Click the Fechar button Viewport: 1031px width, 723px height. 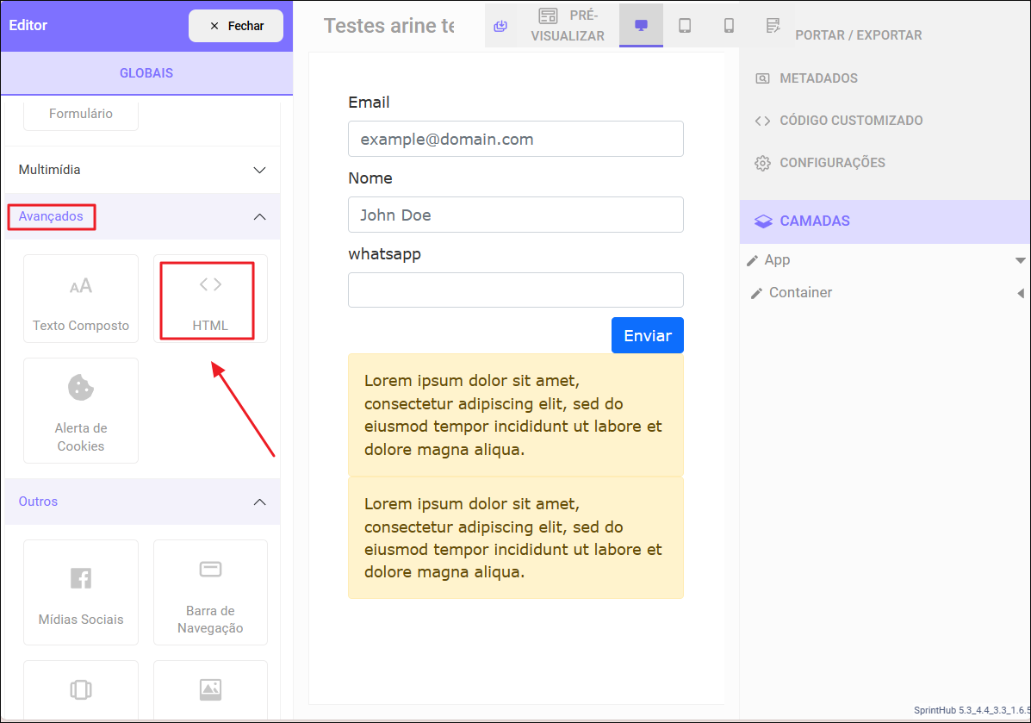(x=236, y=26)
